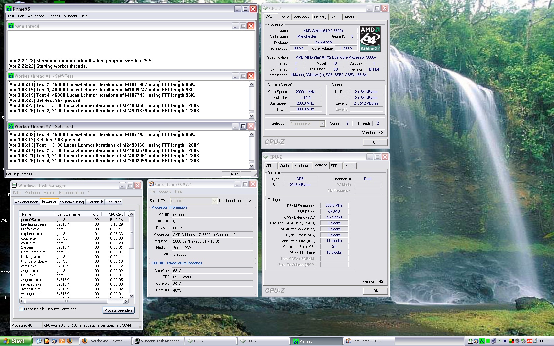This screenshot has height=346, width=554.
Task: Open the Mainboard tab in the processor CPU-Z window
Action: coord(302,17)
